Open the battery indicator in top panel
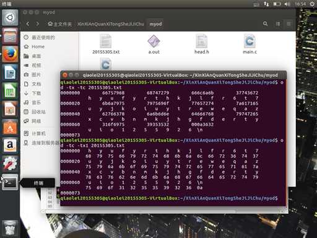This screenshot has height=238, width=317. pos(277,4)
